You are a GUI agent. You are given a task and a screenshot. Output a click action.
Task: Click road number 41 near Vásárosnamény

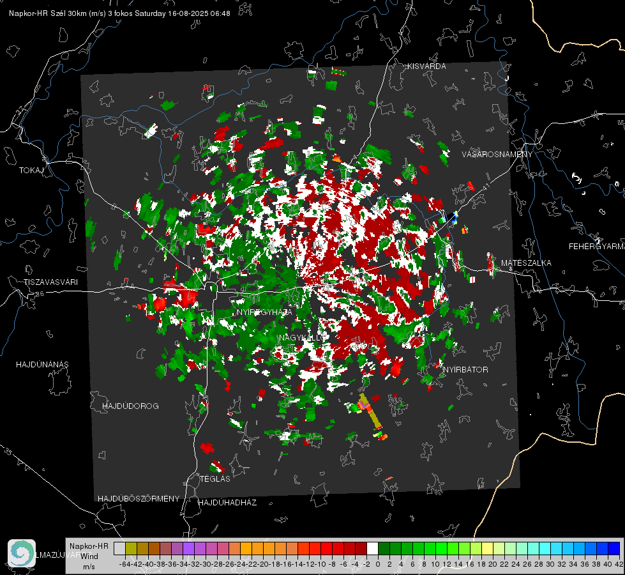tap(486, 186)
